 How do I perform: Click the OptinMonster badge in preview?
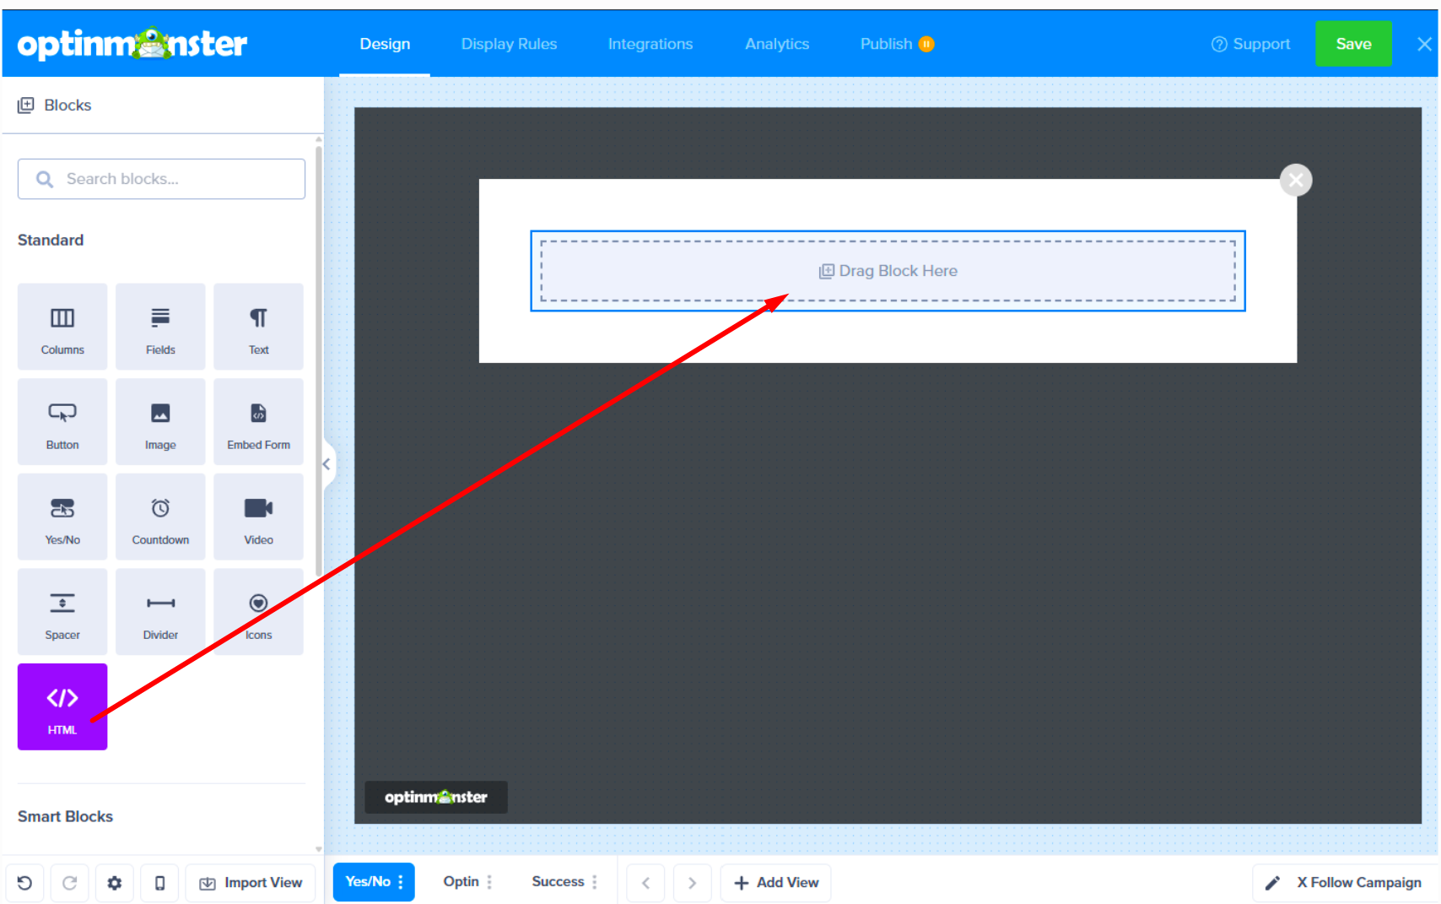pyautogui.click(x=436, y=797)
